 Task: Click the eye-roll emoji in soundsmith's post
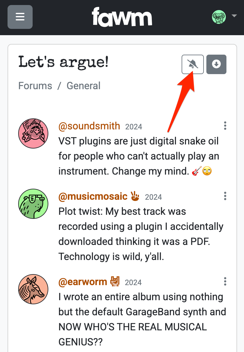(206, 171)
